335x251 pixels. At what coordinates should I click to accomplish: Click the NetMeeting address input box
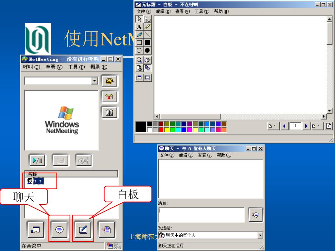pyautogui.click(x=58, y=81)
